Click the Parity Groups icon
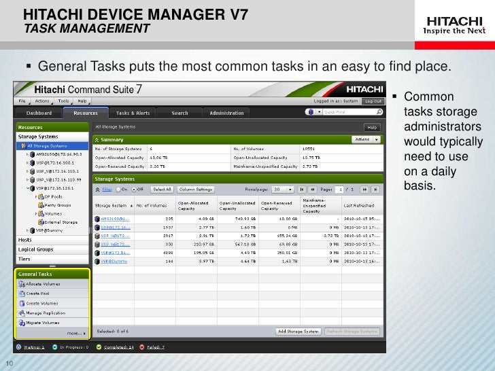Image resolution: width=495 pixels, height=371 pixels. point(41,205)
